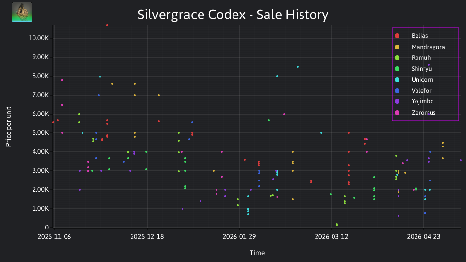Click the Silvergrace Codex item thumbnail
The width and height of the screenshot is (466, 262).
[22, 12]
